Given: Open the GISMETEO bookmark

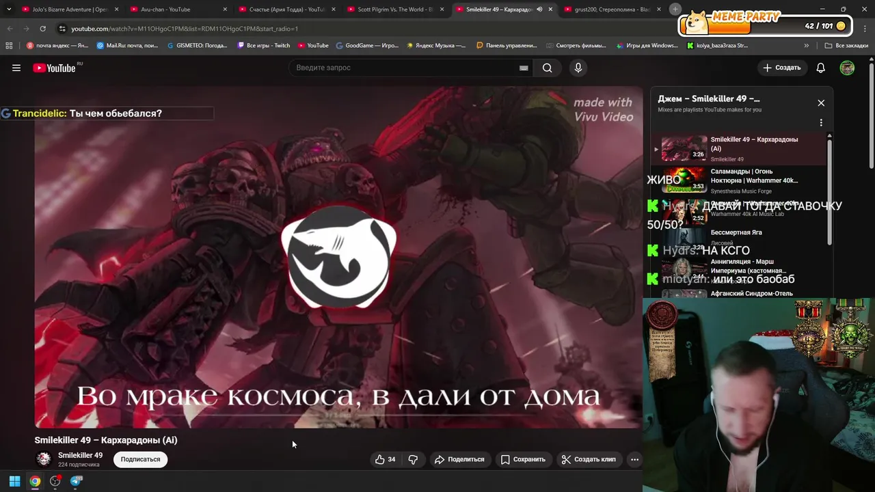Looking at the screenshot, I should tap(198, 46).
